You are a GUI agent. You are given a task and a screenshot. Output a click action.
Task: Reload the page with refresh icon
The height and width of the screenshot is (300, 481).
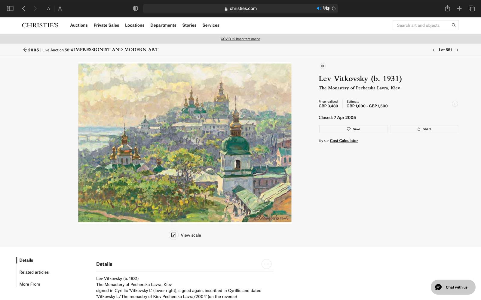tap(334, 8)
